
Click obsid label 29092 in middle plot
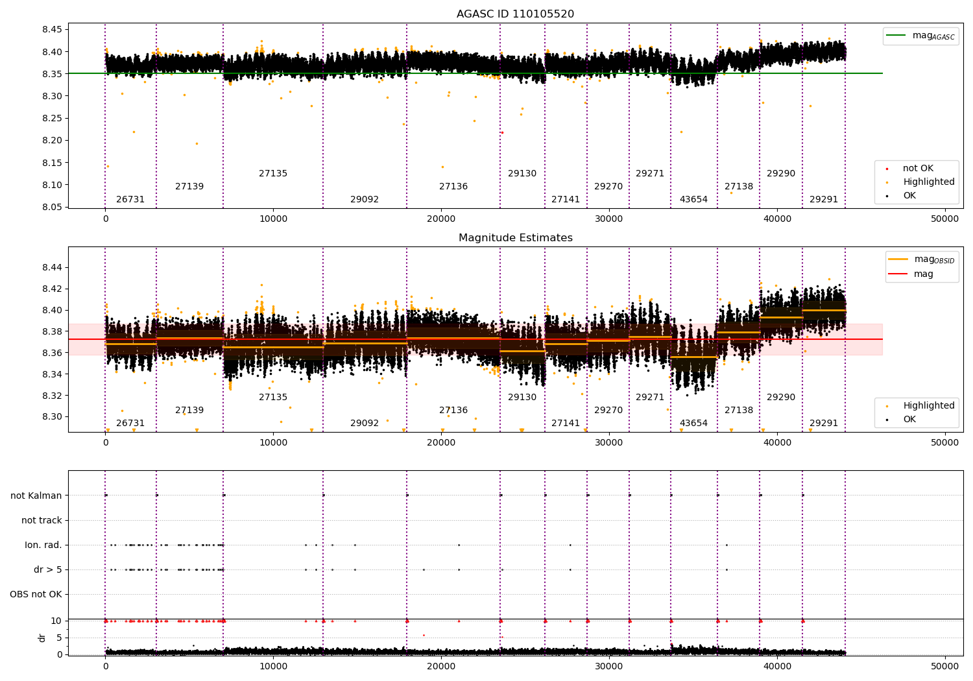pos(365,424)
